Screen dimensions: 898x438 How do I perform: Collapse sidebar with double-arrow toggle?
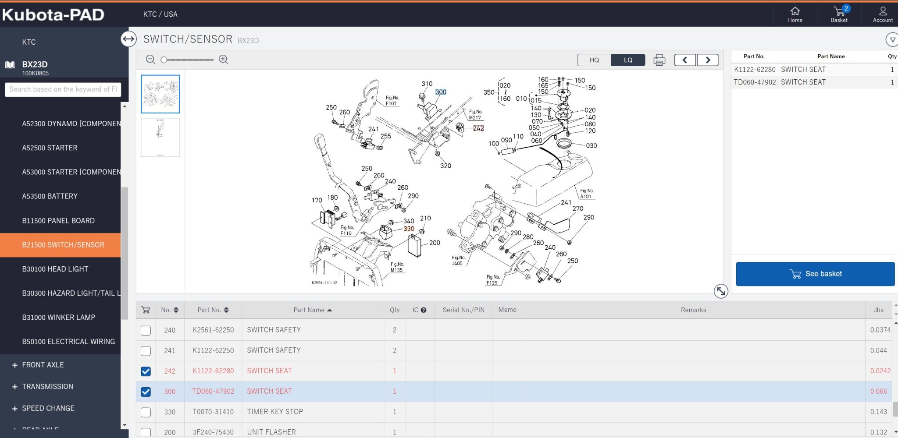(128, 39)
